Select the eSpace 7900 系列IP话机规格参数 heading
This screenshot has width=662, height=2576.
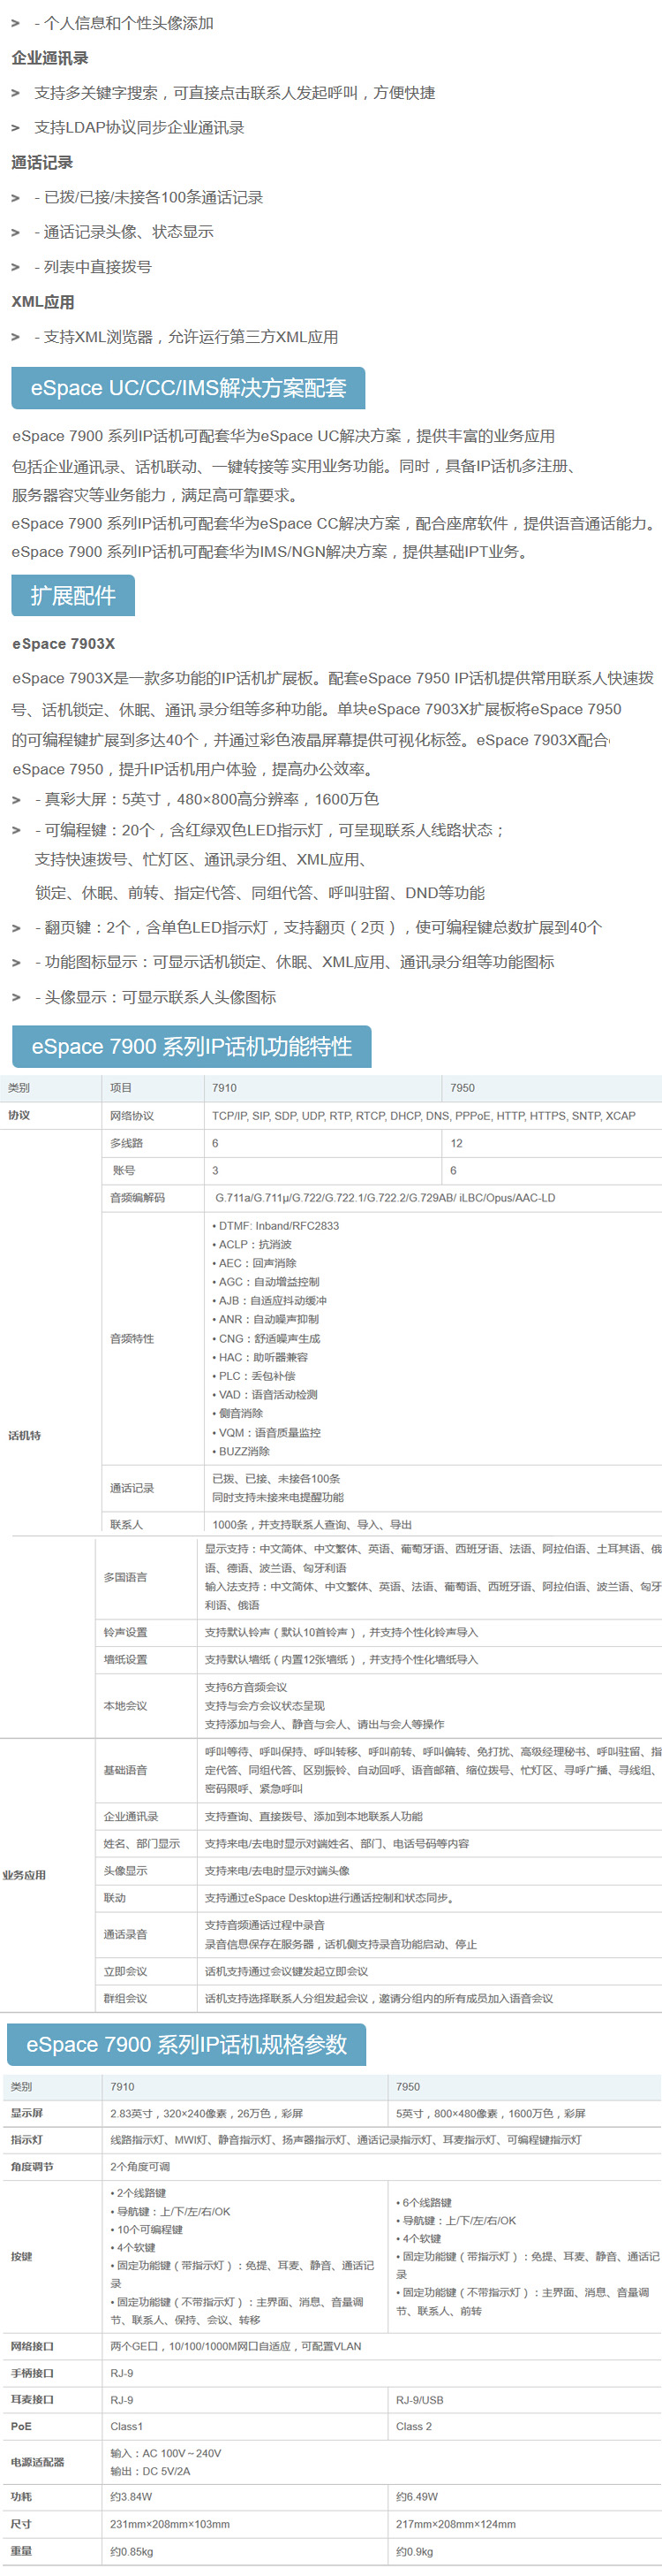tap(187, 2045)
